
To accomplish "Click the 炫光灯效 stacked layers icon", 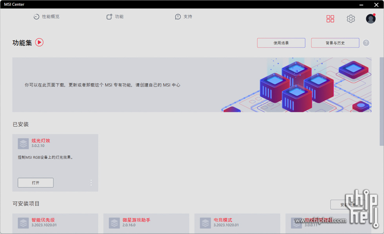I will click(x=23, y=144).
